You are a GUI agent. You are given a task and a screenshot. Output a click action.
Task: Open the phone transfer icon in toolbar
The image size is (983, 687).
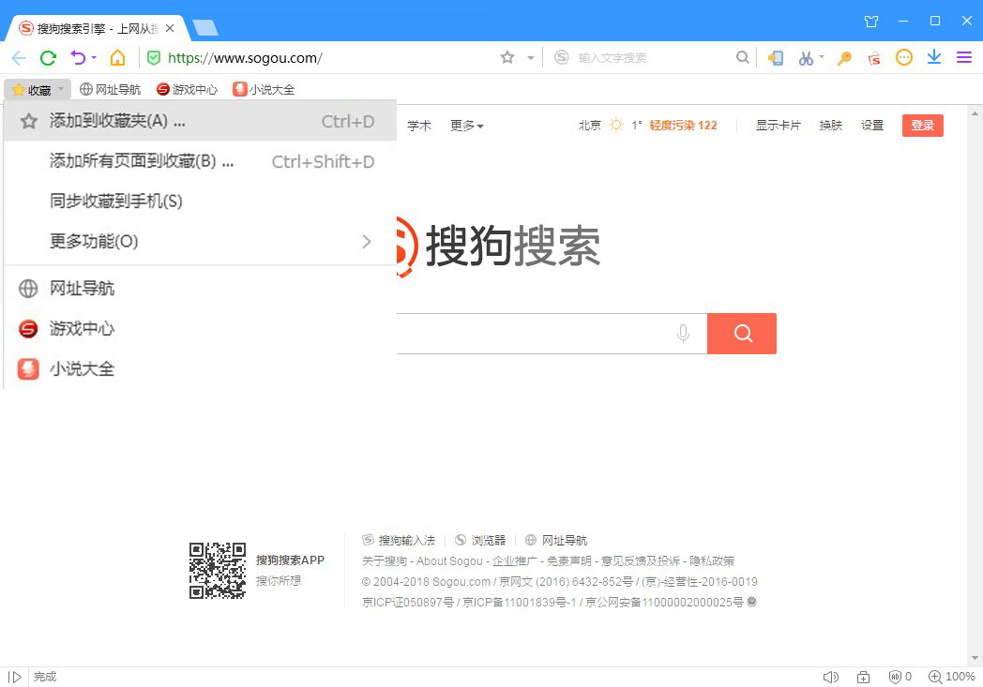pos(776,57)
